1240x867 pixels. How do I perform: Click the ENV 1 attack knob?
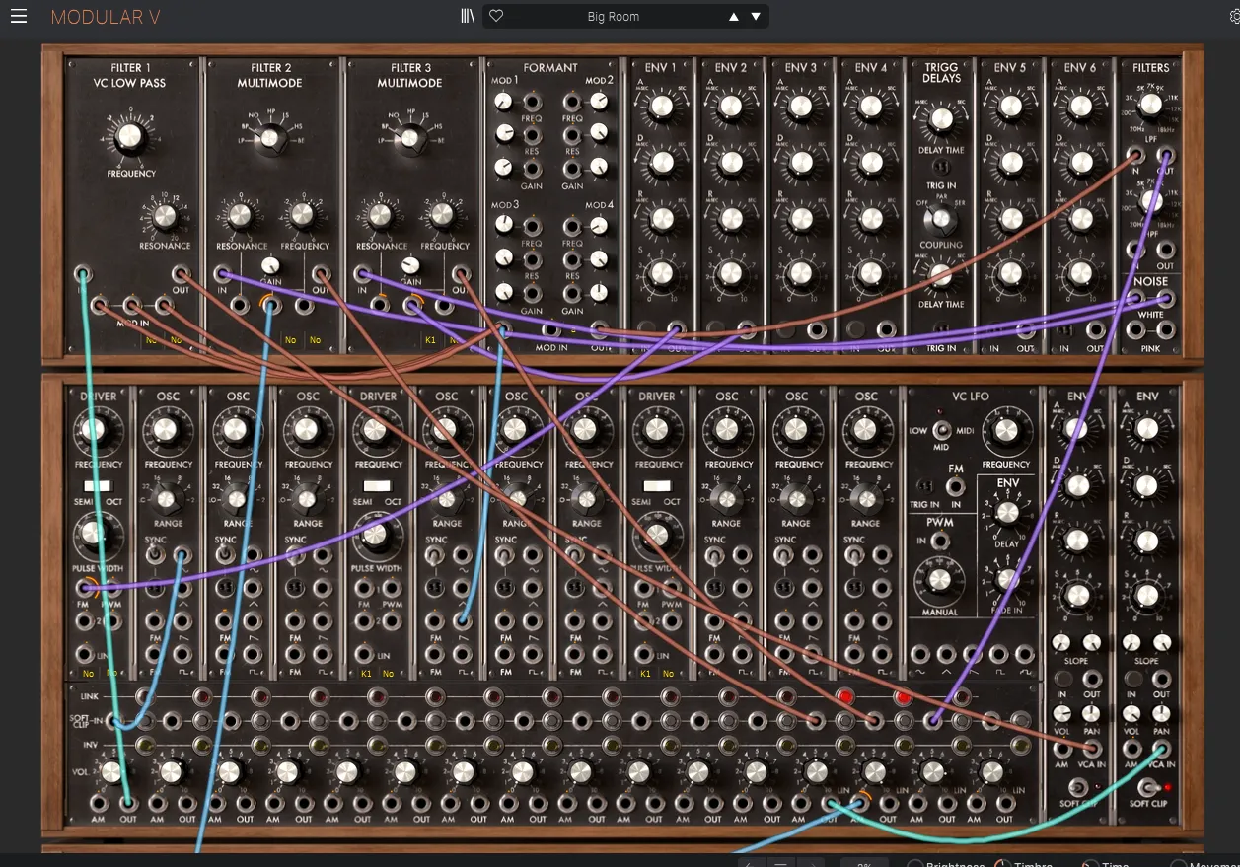point(662,108)
